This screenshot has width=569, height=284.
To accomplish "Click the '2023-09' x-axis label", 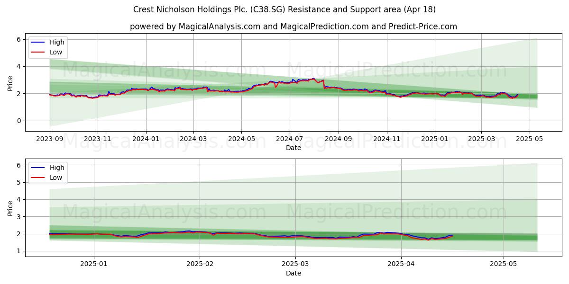I will (50, 139).
